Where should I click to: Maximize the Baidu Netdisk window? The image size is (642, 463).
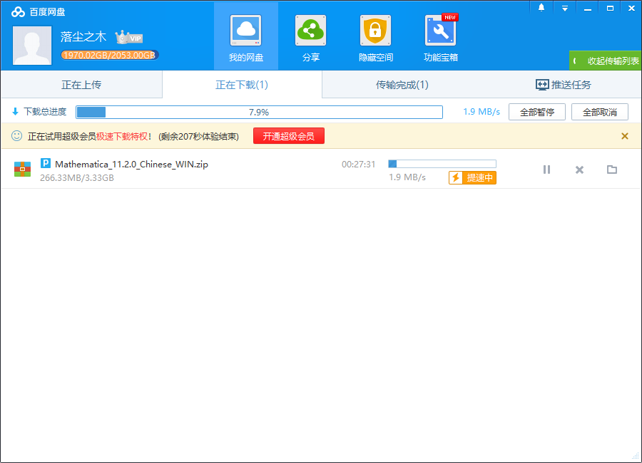coord(610,8)
